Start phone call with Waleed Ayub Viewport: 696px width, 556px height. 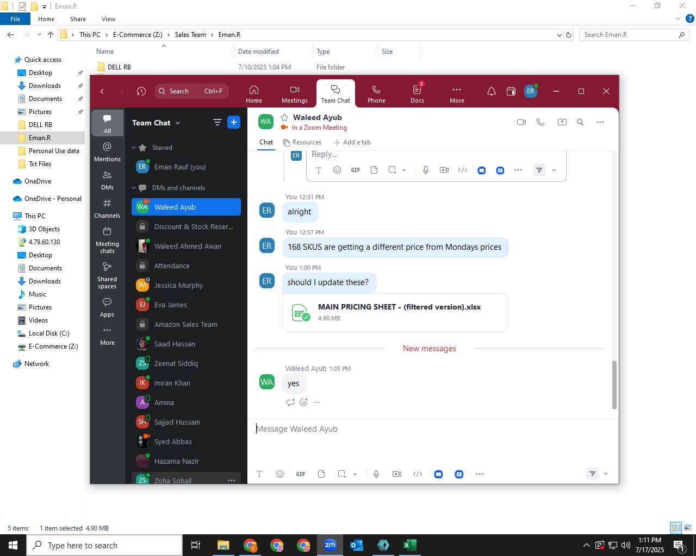click(540, 122)
